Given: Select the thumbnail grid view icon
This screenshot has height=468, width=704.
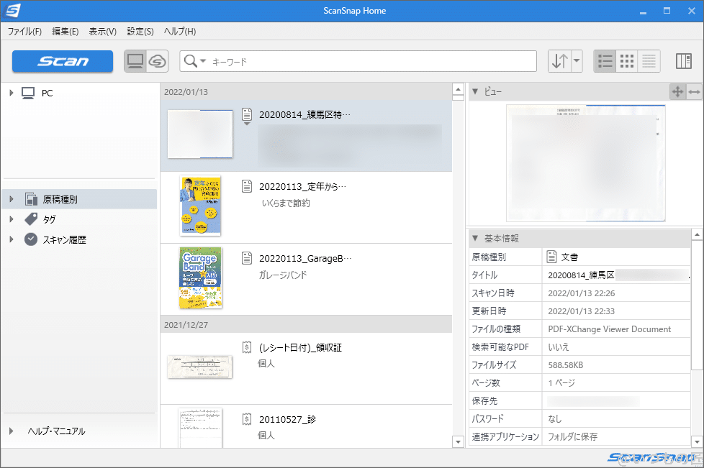Looking at the screenshot, I should point(626,61).
